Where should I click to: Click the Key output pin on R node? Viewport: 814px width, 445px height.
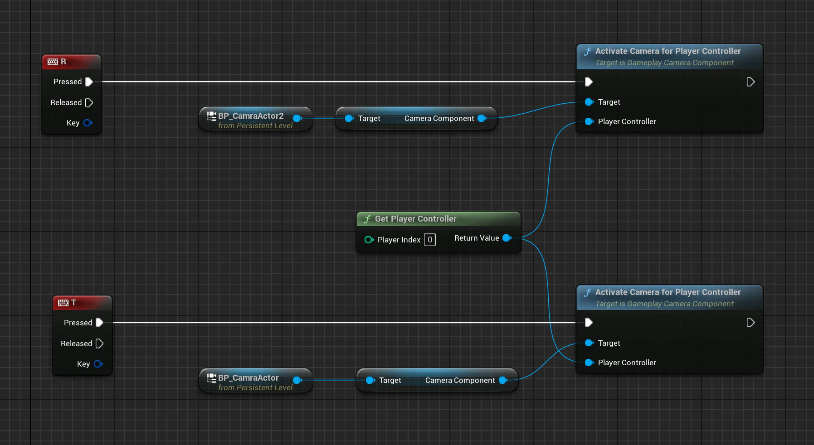click(88, 123)
